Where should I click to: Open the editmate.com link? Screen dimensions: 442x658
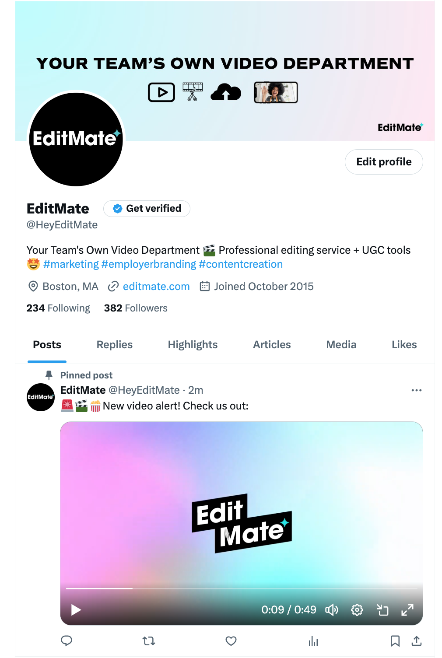(156, 287)
